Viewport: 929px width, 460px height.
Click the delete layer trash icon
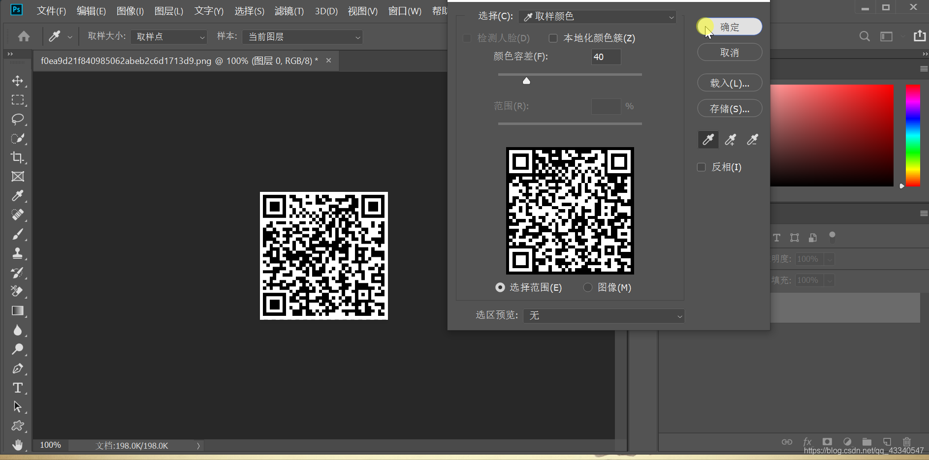point(906,442)
